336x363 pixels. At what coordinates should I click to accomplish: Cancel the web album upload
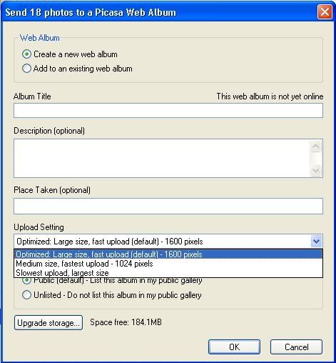coord(296,347)
